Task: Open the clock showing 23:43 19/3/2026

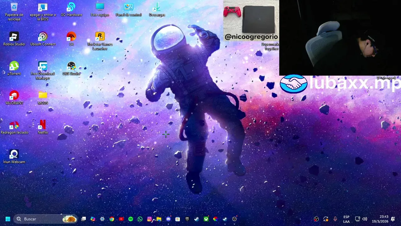Action: pos(379,219)
